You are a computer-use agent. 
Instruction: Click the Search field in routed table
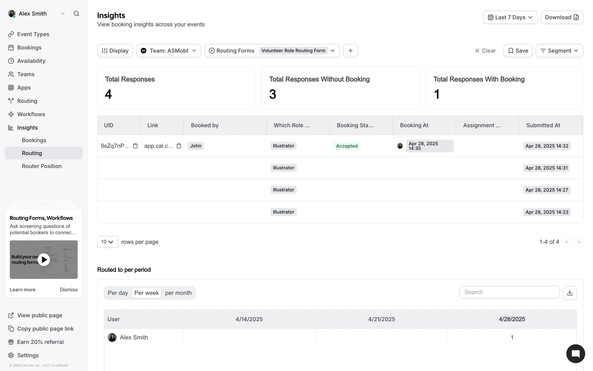point(509,292)
